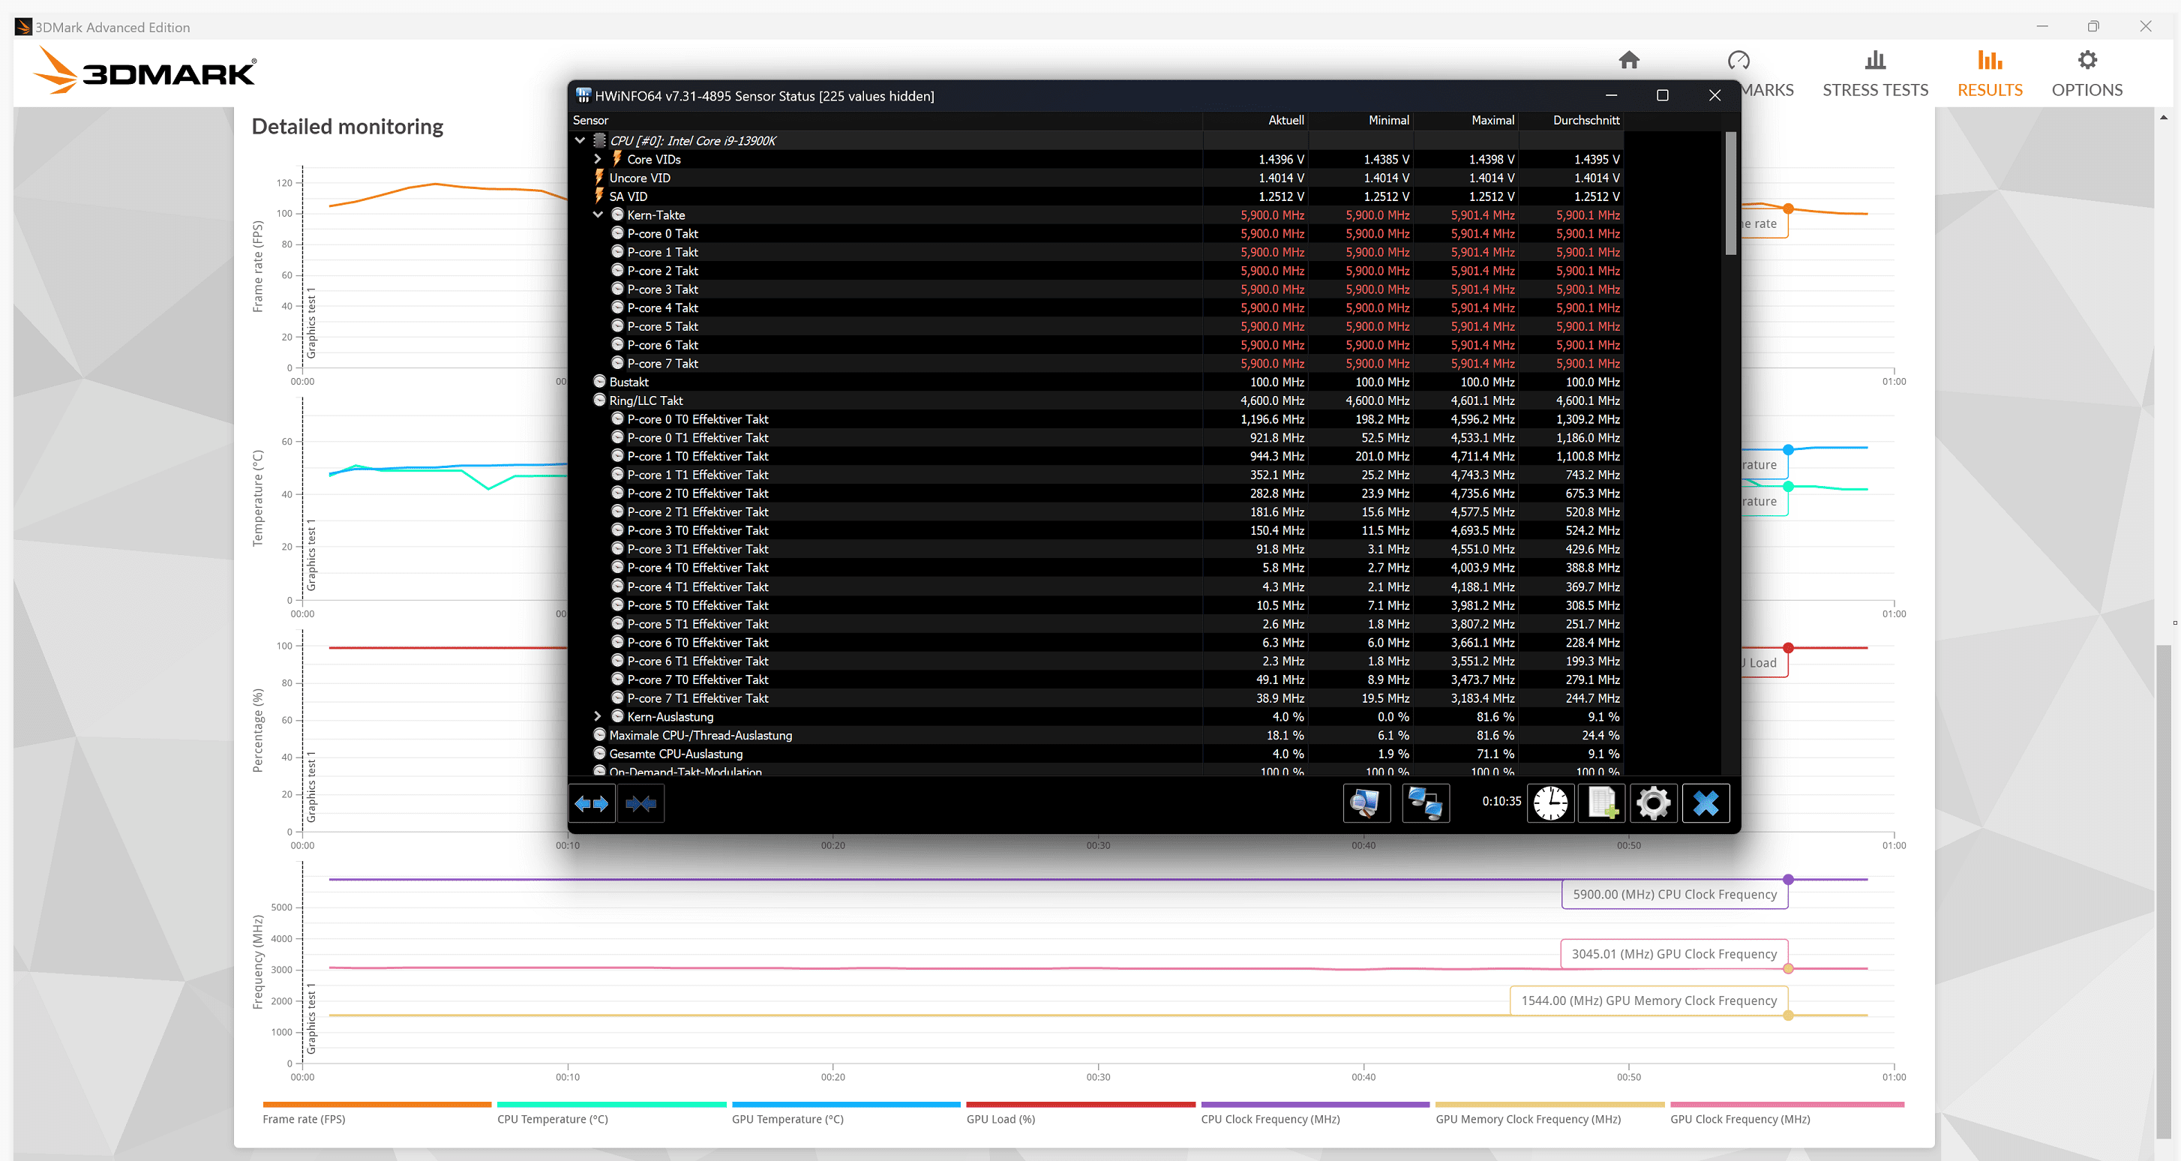Expand the Kern-Auslastung tree node
The width and height of the screenshot is (2181, 1161).
coord(598,716)
